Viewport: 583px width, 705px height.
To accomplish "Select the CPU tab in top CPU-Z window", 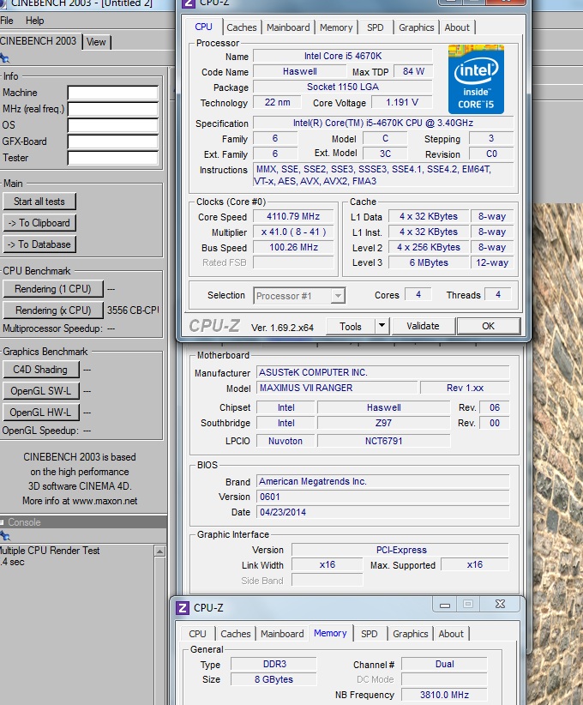I will [204, 27].
